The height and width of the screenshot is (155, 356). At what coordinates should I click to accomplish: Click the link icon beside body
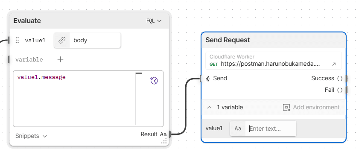tap(62, 40)
